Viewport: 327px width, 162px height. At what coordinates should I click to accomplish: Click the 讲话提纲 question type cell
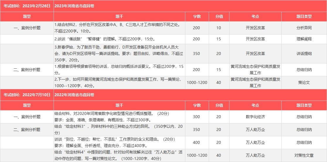click(304, 54)
